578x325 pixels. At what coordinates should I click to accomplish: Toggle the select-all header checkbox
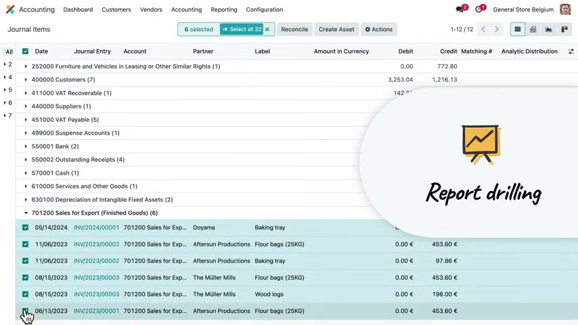25,51
